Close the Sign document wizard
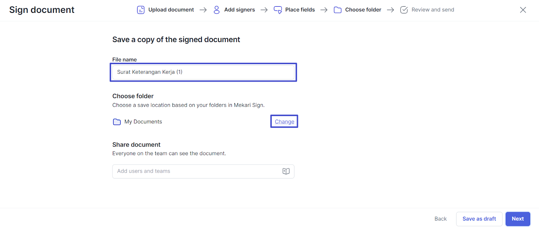Screen dimensions: 539x229 [x=523, y=10]
